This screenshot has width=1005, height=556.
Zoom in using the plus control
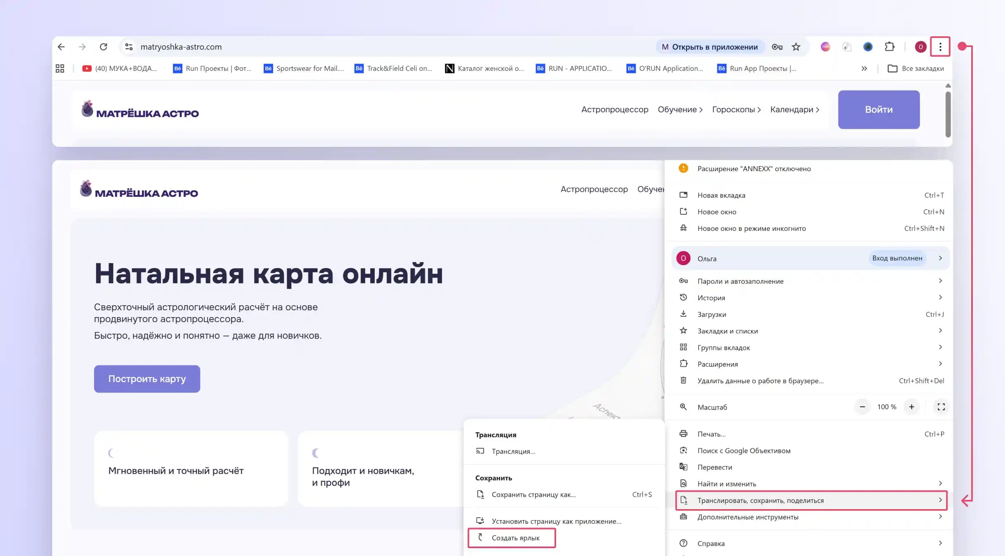click(911, 407)
